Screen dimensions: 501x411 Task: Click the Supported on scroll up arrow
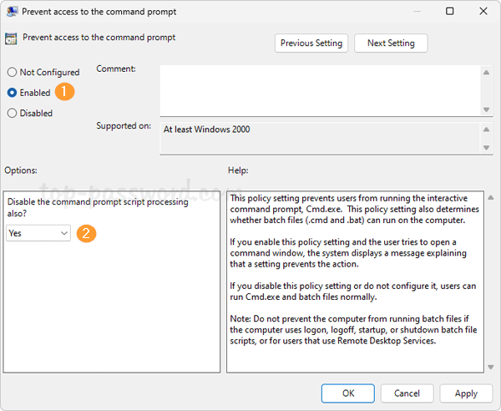[487, 129]
